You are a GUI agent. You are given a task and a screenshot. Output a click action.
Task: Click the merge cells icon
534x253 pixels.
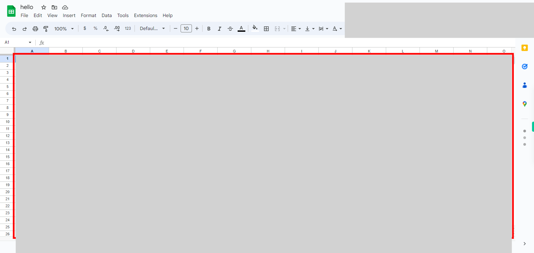tap(277, 29)
